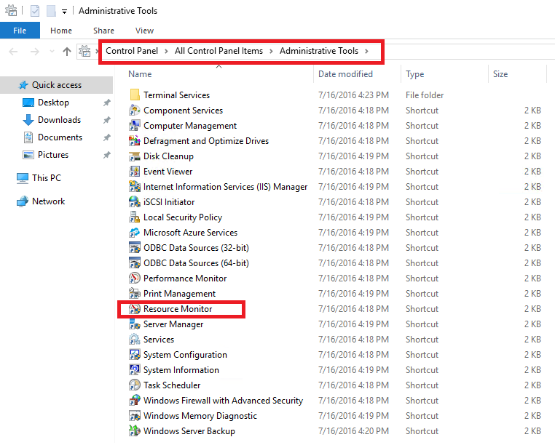Click the New folder quick access toolbar icon
555x445 pixels.
click(x=51, y=11)
